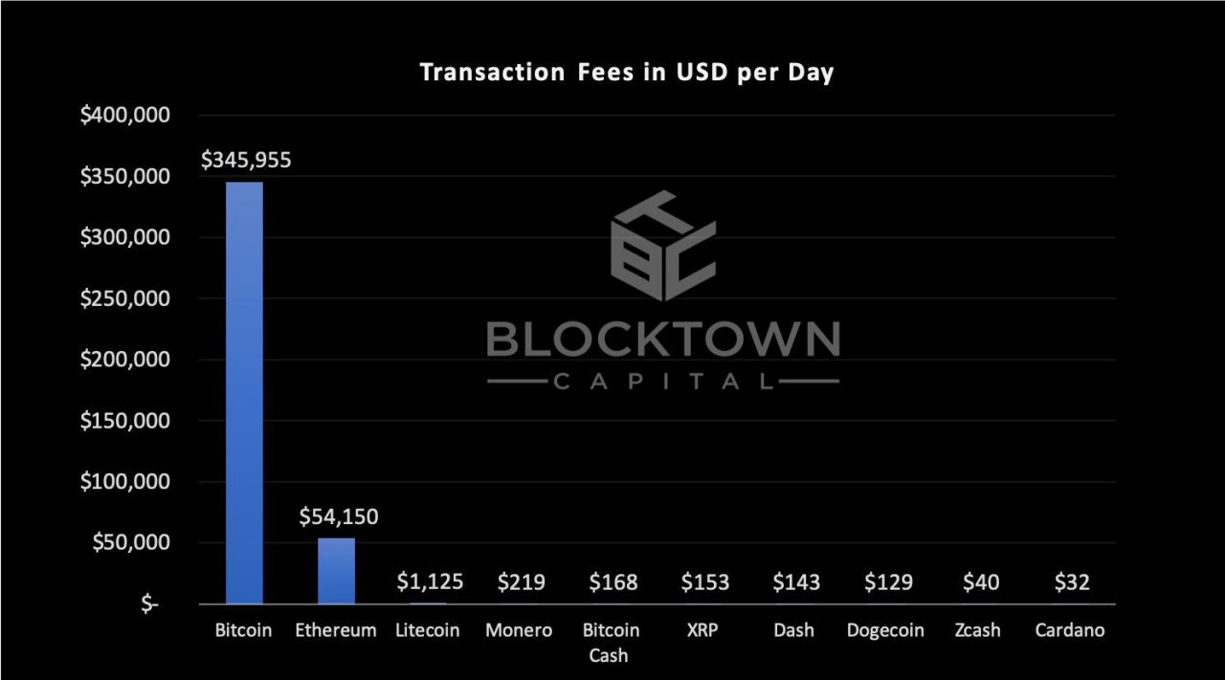Click the tall Bitcoin bar

[244, 392]
